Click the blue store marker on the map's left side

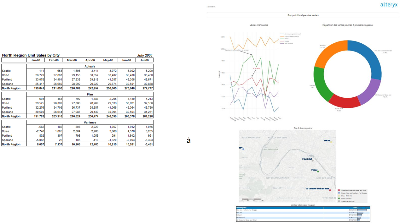(x=243, y=149)
